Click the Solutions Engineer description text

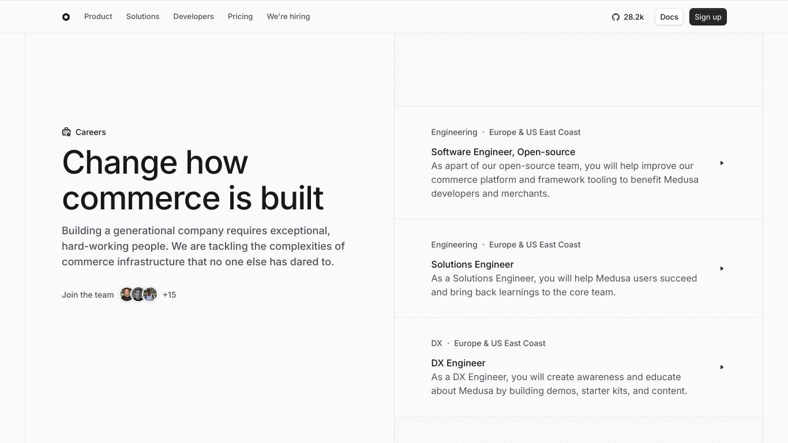pos(564,285)
